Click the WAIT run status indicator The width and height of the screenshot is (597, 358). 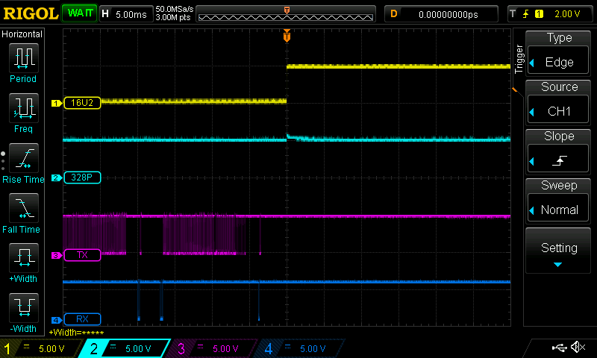(x=80, y=13)
